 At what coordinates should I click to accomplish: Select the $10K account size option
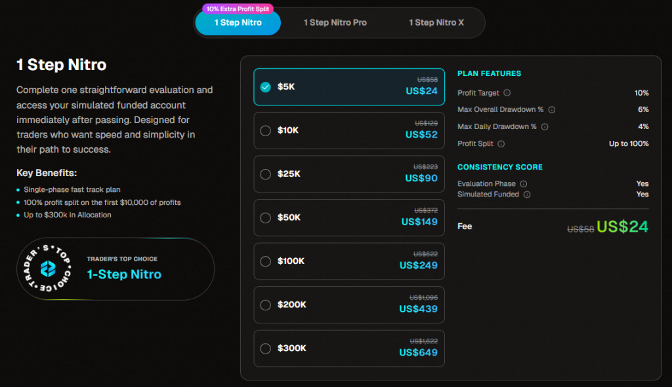pyautogui.click(x=266, y=130)
